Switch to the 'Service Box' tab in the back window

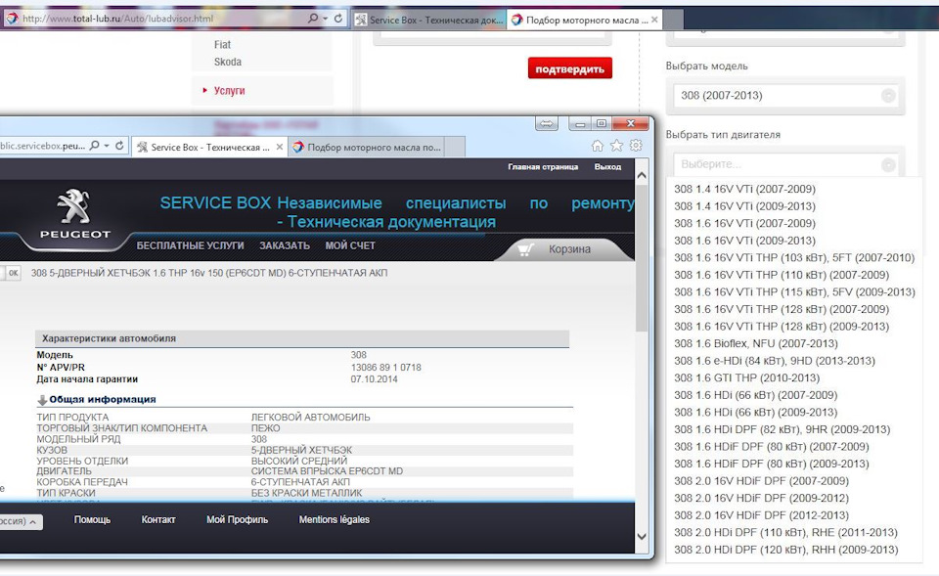pos(430,20)
